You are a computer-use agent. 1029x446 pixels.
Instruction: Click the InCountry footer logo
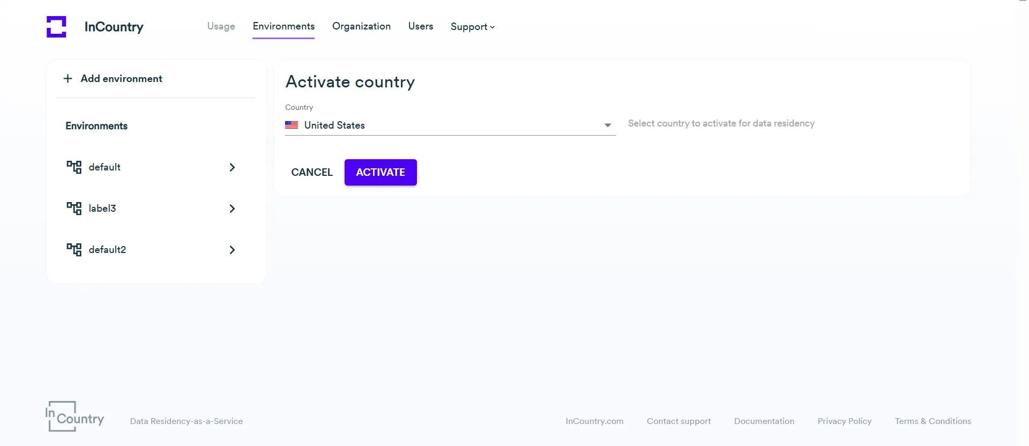[x=74, y=417]
